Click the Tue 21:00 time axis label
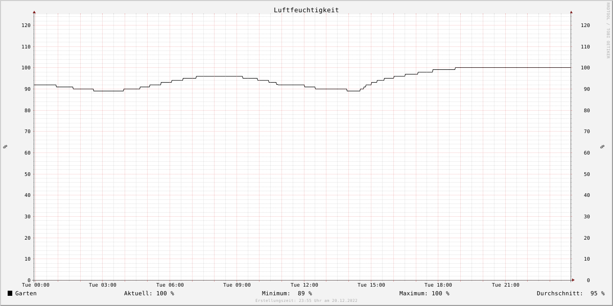613x306 pixels. tap(506, 285)
